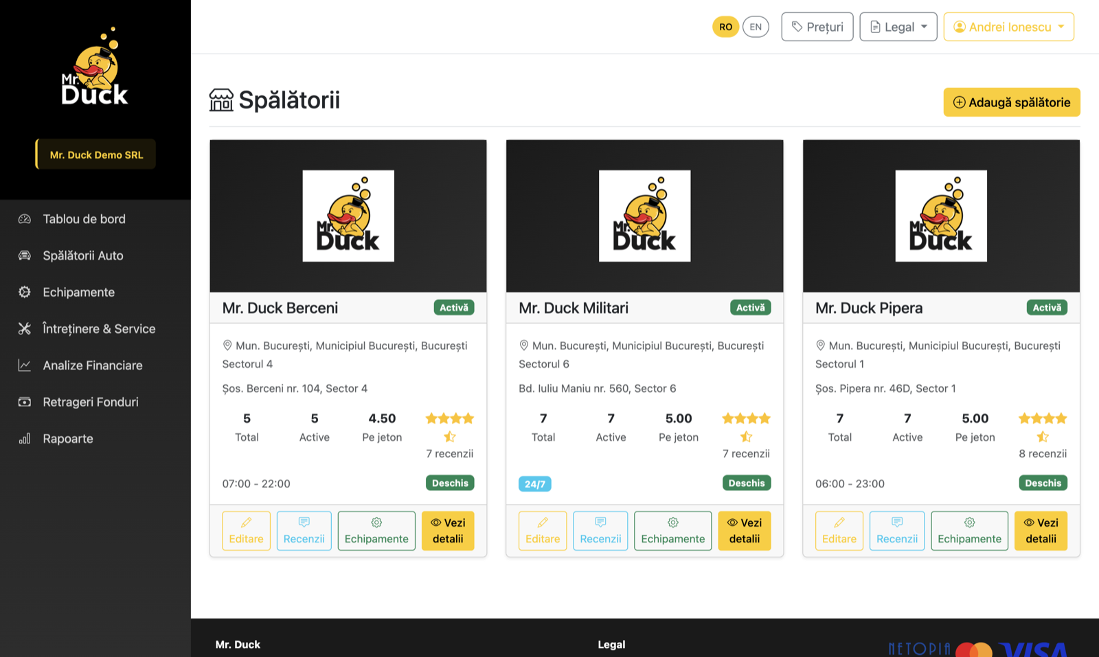The image size is (1099, 657).
Task: Click Adaugă spălătorie button
Action: tap(1012, 102)
